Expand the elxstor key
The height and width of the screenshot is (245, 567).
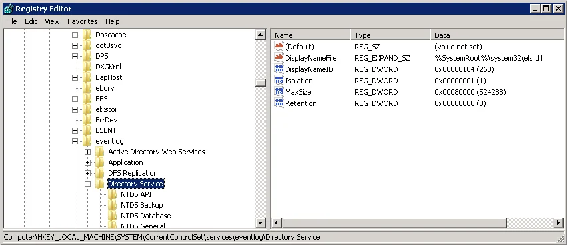pos(75,109)
